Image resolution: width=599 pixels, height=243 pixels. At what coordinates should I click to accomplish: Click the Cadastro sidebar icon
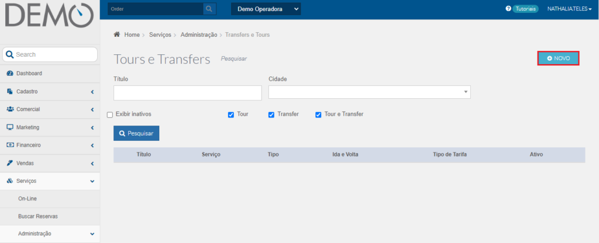(11, 92)
